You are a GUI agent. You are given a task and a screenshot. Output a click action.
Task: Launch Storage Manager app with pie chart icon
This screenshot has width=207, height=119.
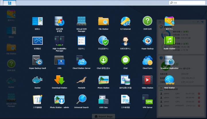click(59, 21)
